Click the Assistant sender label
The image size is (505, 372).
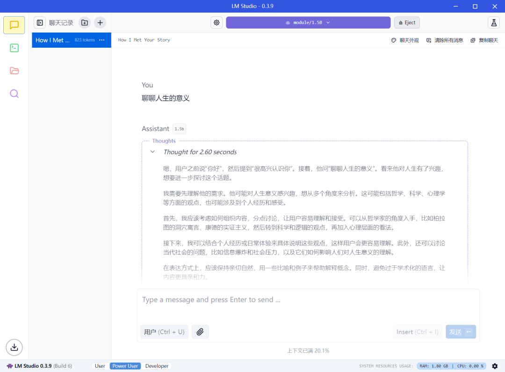(x=156, y=129)
